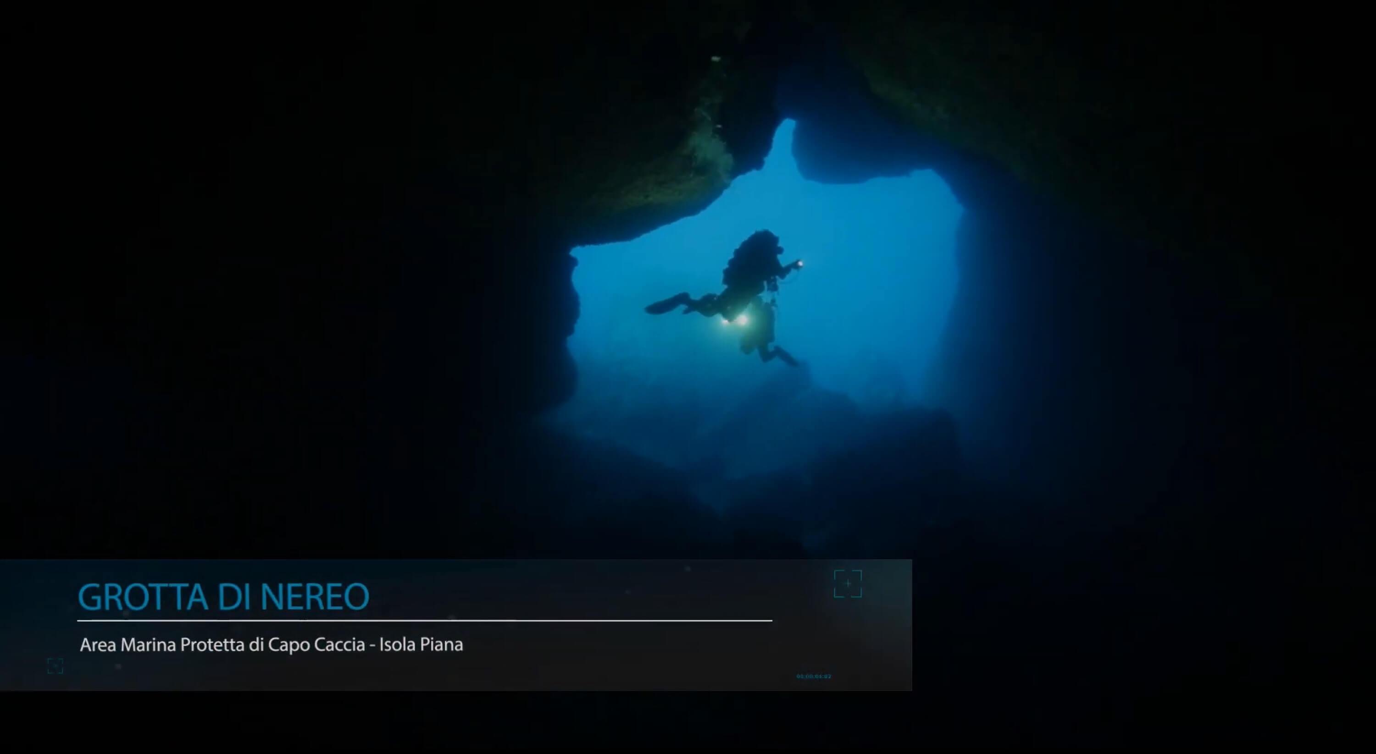Viewport: 1376px width, 754px height.
Task: Click the tiny blue timecode in the banner
Action: click(814, 677)
